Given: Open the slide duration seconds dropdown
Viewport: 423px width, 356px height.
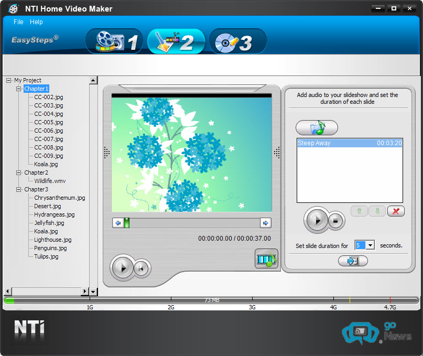Looking at the screenshot, I should pyautogui.click(x=371, y=245).
